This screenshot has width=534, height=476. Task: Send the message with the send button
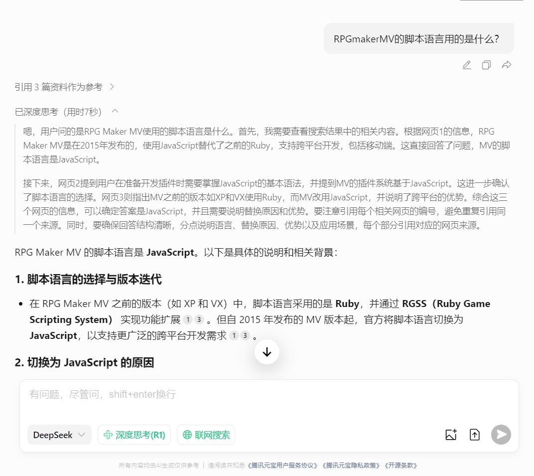[x=501, y=435]
